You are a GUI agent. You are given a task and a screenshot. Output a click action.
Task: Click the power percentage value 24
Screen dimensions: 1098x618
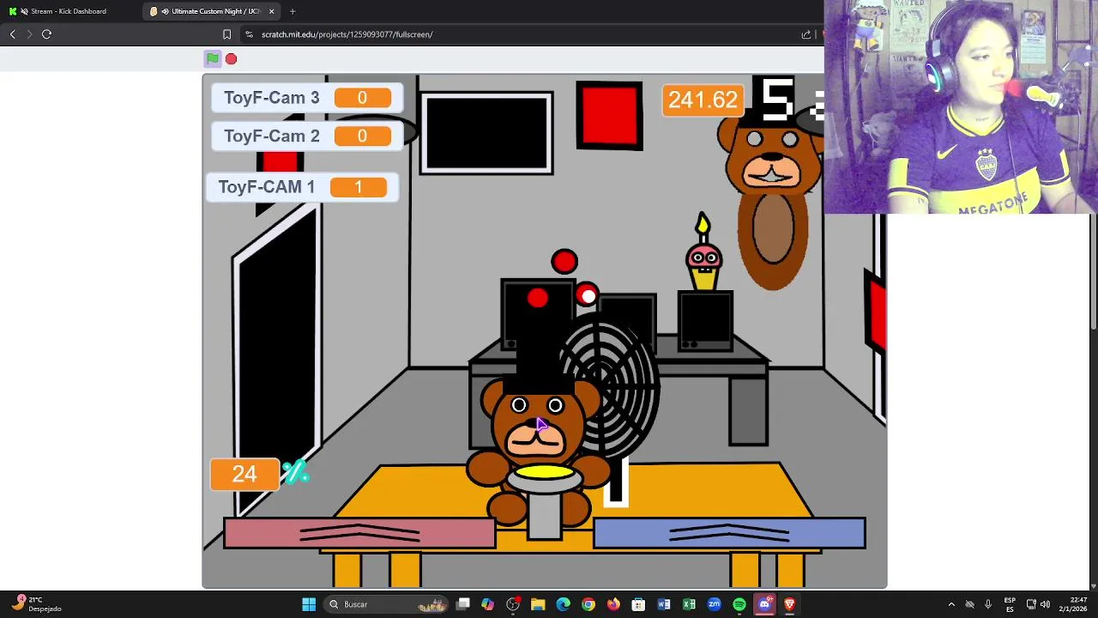point(244,475)
